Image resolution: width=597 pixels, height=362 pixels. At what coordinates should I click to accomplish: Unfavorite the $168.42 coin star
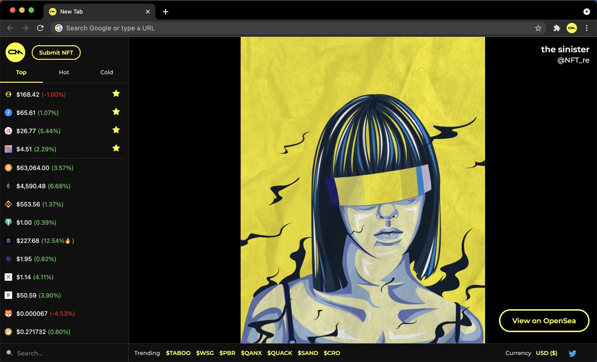(116, 94)
